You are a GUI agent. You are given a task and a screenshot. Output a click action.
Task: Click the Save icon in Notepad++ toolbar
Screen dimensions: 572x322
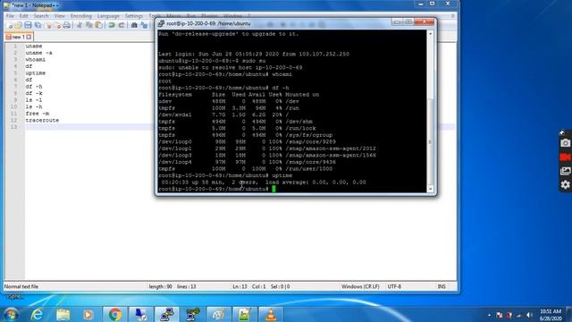coord(28,25)
